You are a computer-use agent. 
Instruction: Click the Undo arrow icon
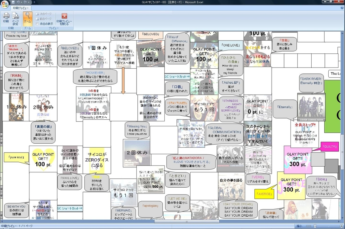pos(19,2)
